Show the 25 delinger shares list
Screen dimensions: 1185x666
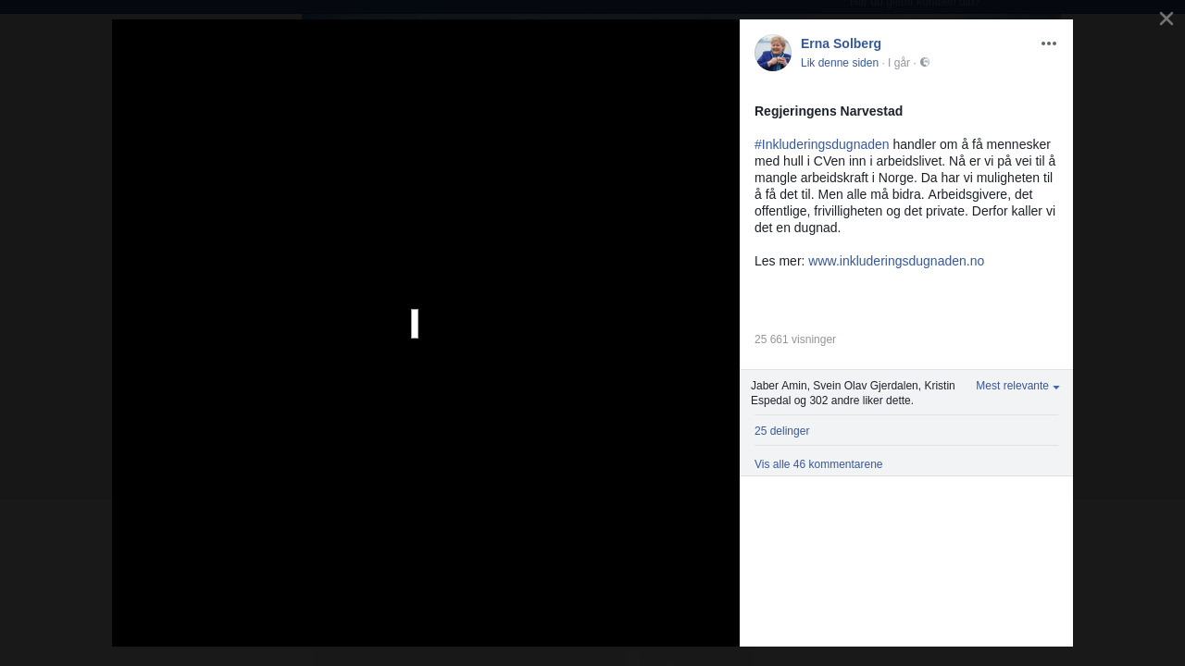781,431
